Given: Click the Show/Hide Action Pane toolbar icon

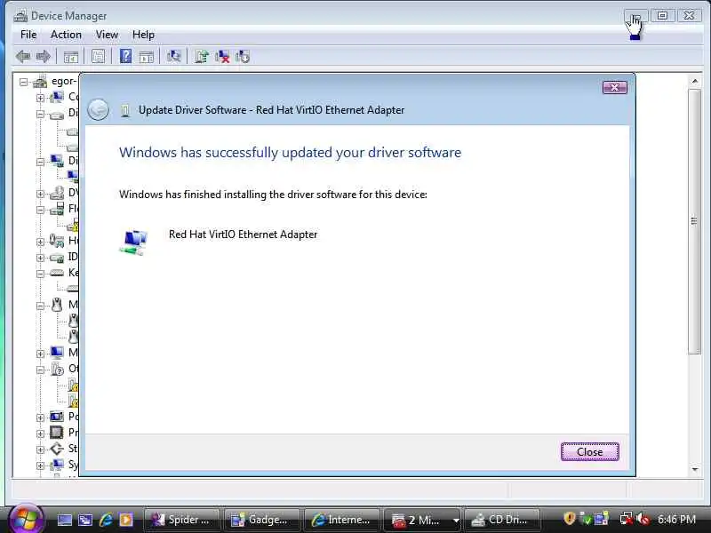Looking at the screenshot, I should (147, 57).
